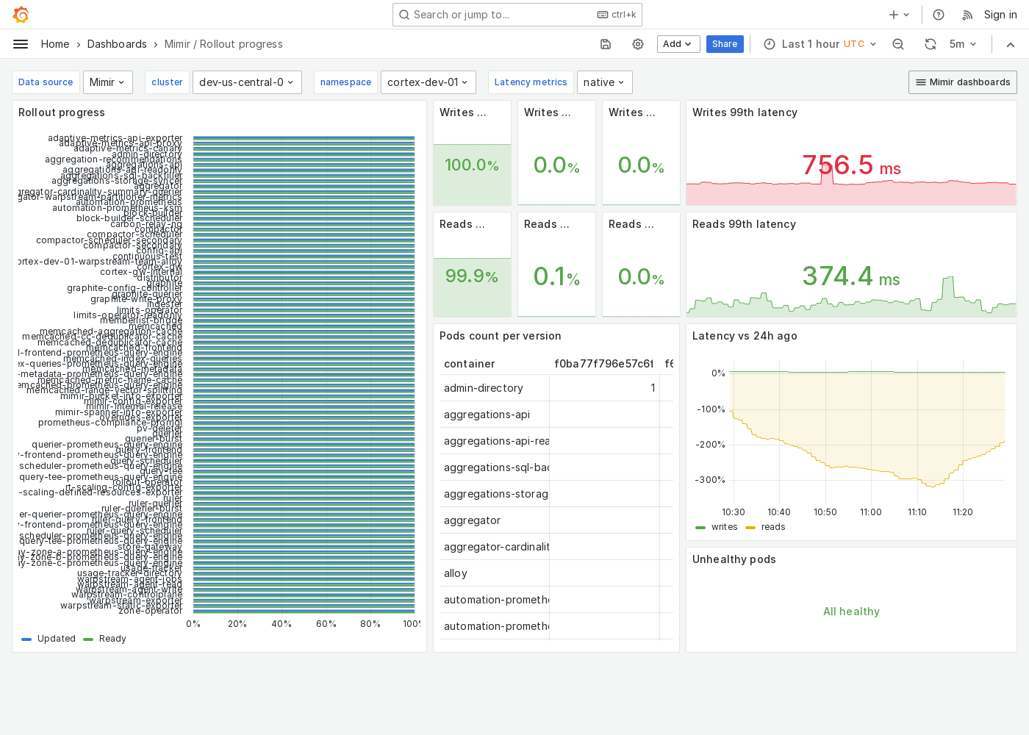
Task: Open the Last 1 hour time picker
Action: click(x=820, y=44)
